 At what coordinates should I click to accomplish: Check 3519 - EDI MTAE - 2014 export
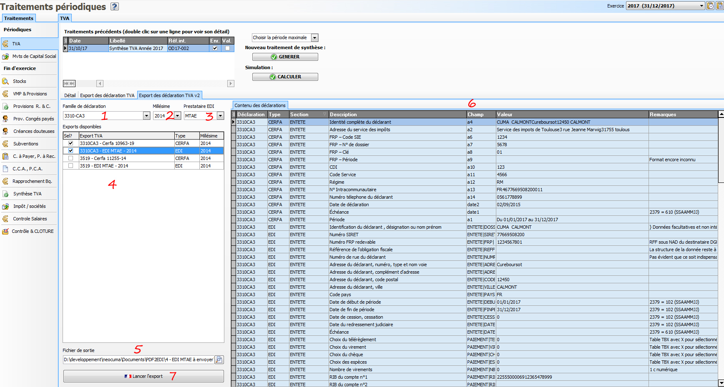[x=71, y=166]
